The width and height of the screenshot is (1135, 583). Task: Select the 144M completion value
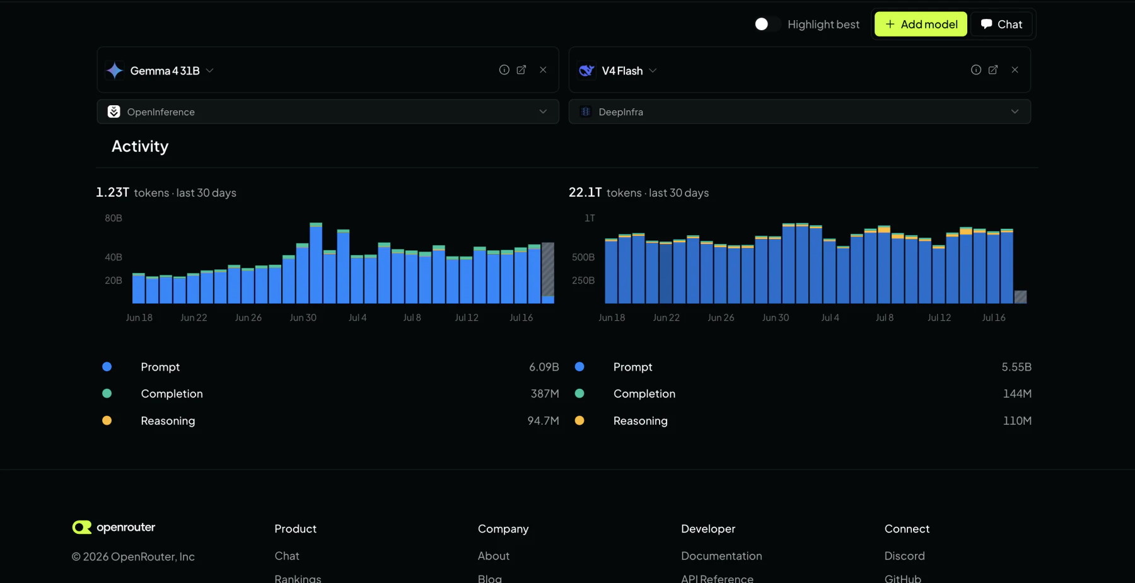click(x=1017, y=393)
